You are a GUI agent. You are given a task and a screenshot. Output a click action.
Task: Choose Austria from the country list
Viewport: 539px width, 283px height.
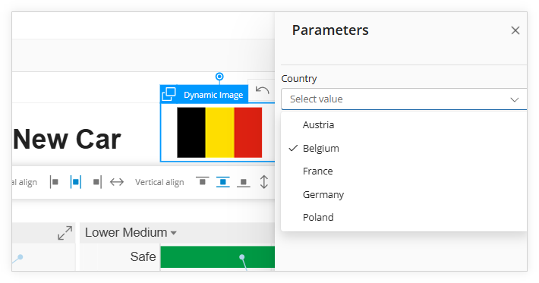(404, 125)
